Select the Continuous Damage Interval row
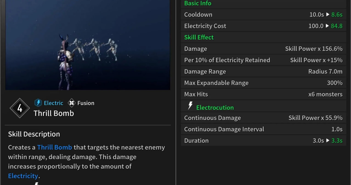The width and height of the screenshot is (351, 185). tap(263, 129)
